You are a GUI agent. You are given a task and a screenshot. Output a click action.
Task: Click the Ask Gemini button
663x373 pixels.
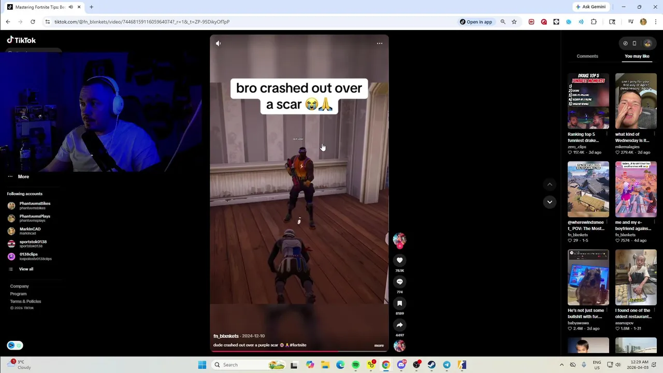coord(590,7)
